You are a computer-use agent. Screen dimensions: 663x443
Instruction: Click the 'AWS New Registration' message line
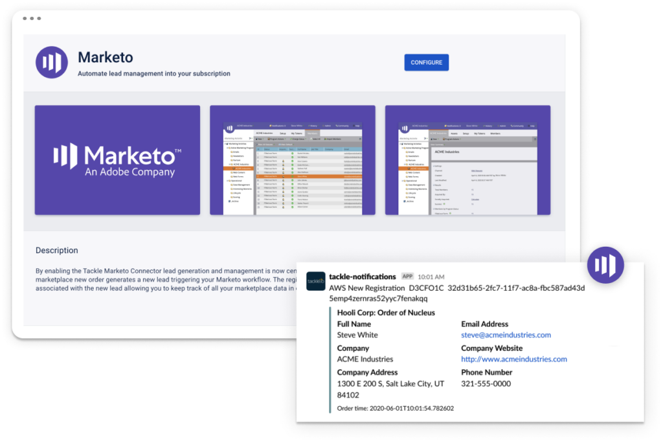pos(456,288)
